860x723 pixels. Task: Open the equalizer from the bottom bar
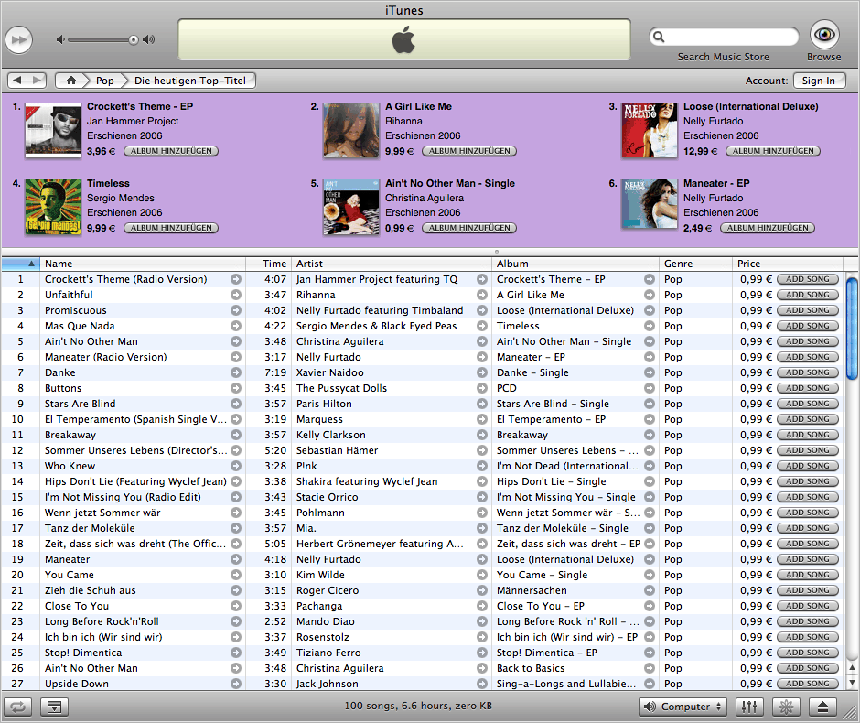click(x=749, y=707)
